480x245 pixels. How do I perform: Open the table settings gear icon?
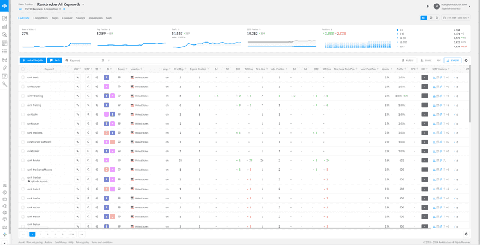466,61
